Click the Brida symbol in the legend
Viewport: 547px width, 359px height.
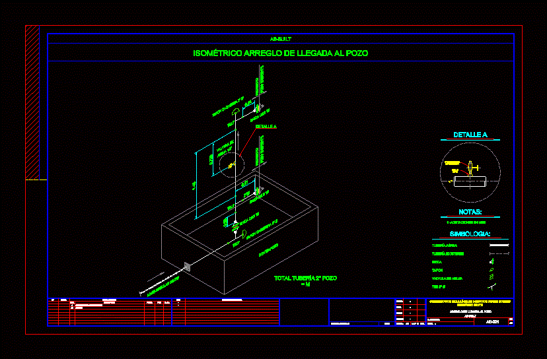[491, 261]
